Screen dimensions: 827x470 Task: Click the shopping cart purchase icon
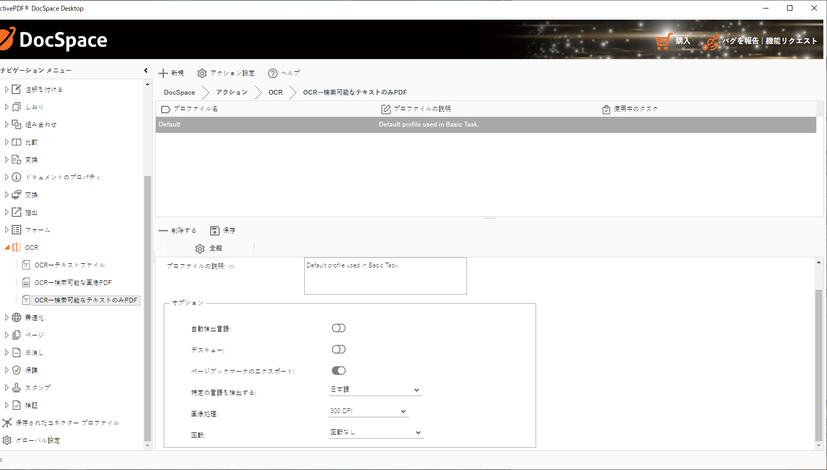click(x=664, y=41)
